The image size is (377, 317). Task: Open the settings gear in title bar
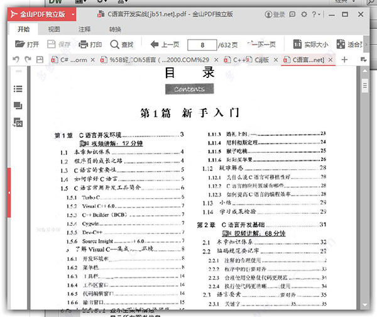pos(304,14)
